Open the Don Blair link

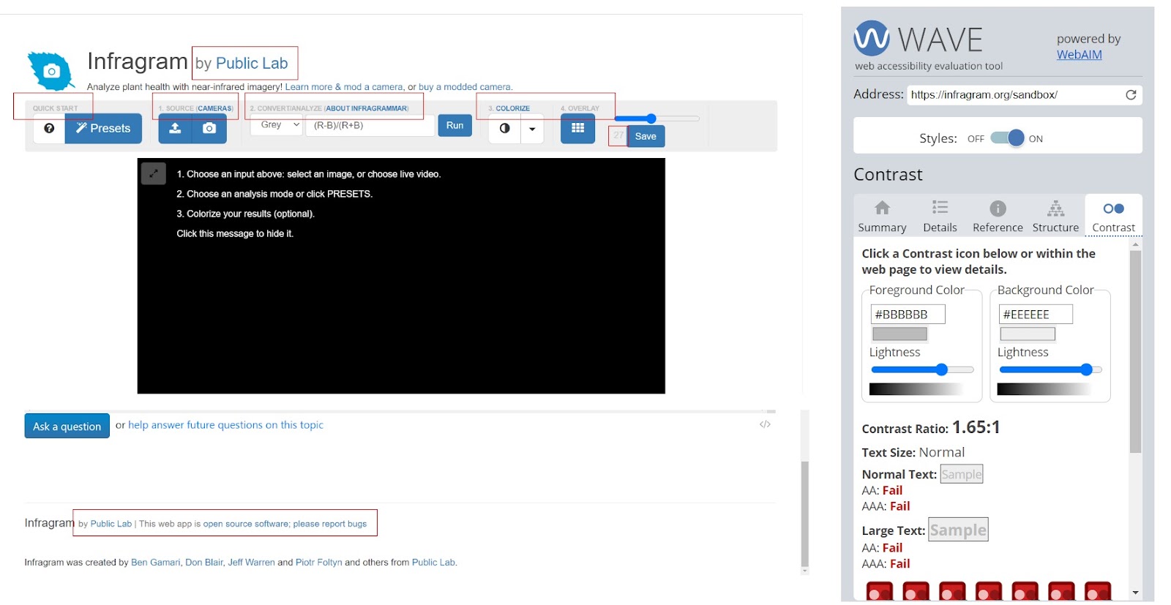[204, 563]
